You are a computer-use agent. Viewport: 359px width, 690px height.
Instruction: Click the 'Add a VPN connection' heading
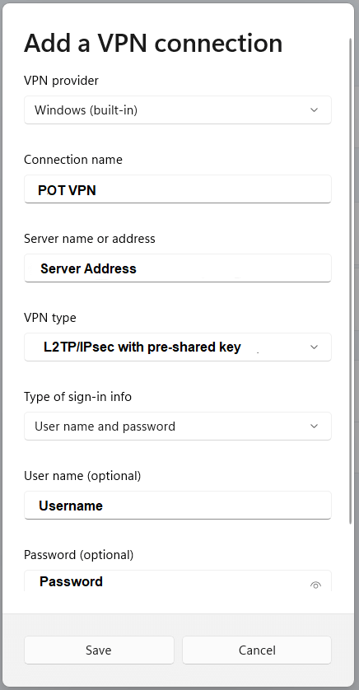(x=153, y=43)
